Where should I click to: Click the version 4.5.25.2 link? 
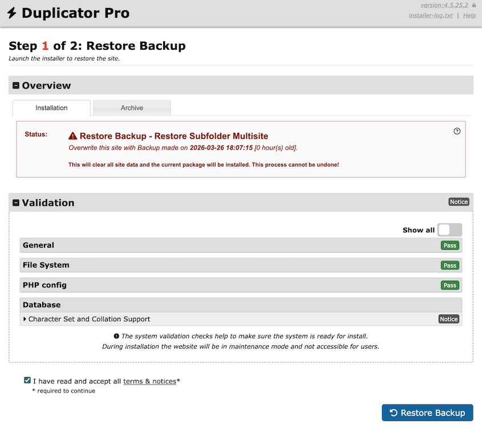(x=444, y=5)
